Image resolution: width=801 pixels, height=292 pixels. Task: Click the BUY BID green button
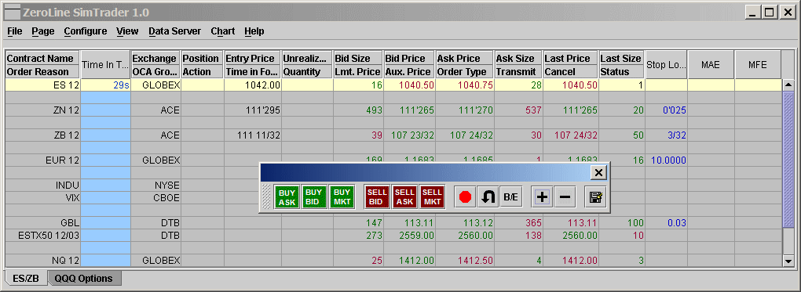coord(314,197)
